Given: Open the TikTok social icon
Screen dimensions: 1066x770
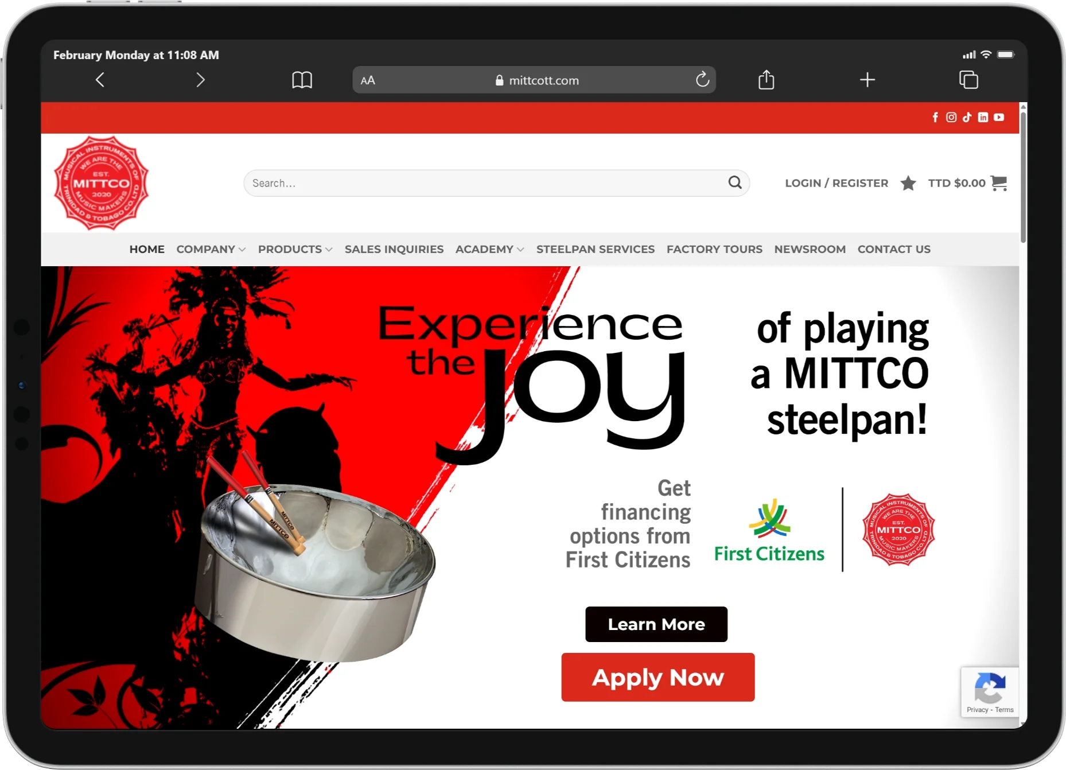Looking at the screenshot, I should pos(967,118).
